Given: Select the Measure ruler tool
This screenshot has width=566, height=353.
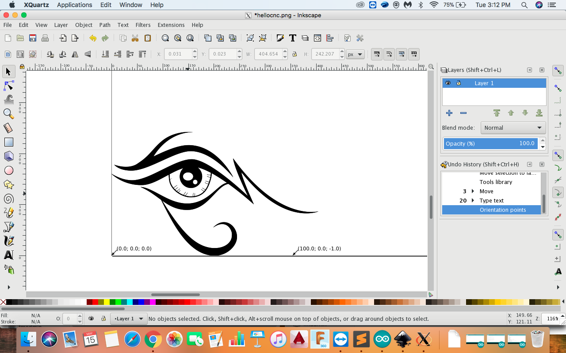Looking at the screenshot, I should pos(8,128).
